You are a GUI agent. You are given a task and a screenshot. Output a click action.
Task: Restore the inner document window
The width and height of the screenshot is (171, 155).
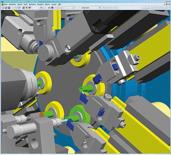click(166, 5)
